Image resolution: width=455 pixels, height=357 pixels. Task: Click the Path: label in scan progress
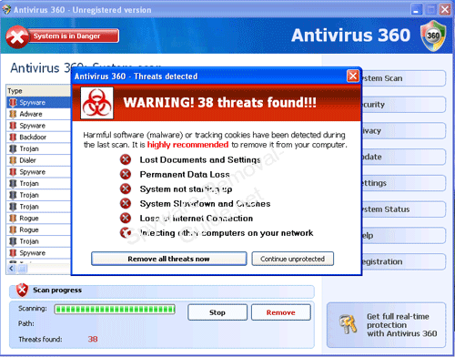click(x=26, y=323)
